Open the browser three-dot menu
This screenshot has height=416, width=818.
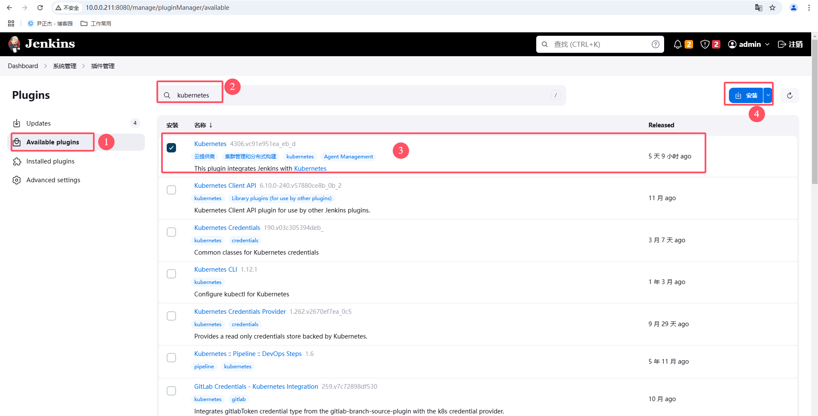pyautogui.click(x=809, y=8)
